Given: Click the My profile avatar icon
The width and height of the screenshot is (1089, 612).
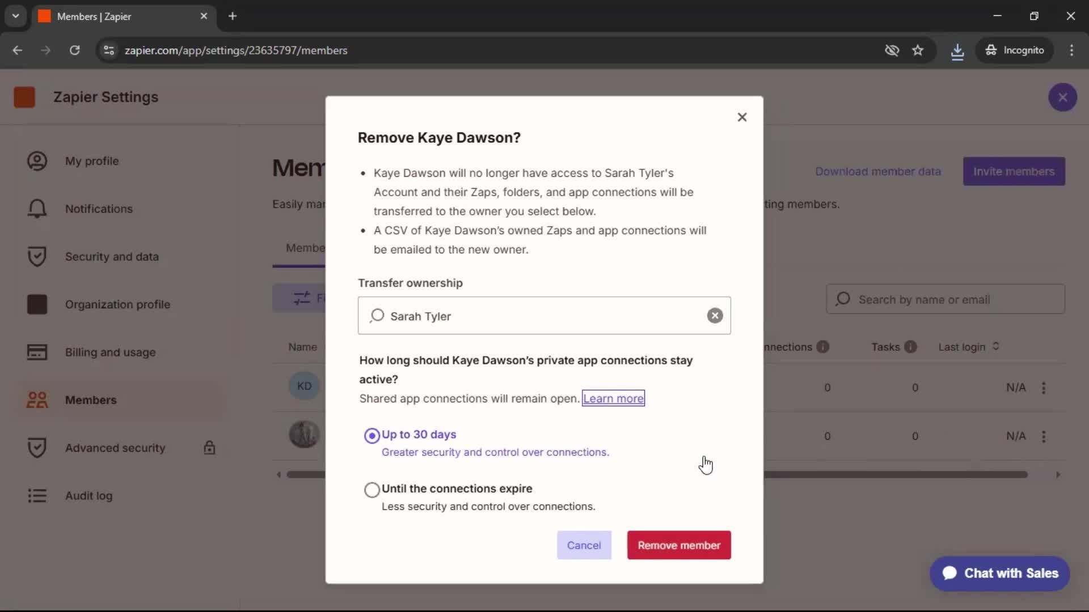Looking at the screenshot, I should click(37, 161).
